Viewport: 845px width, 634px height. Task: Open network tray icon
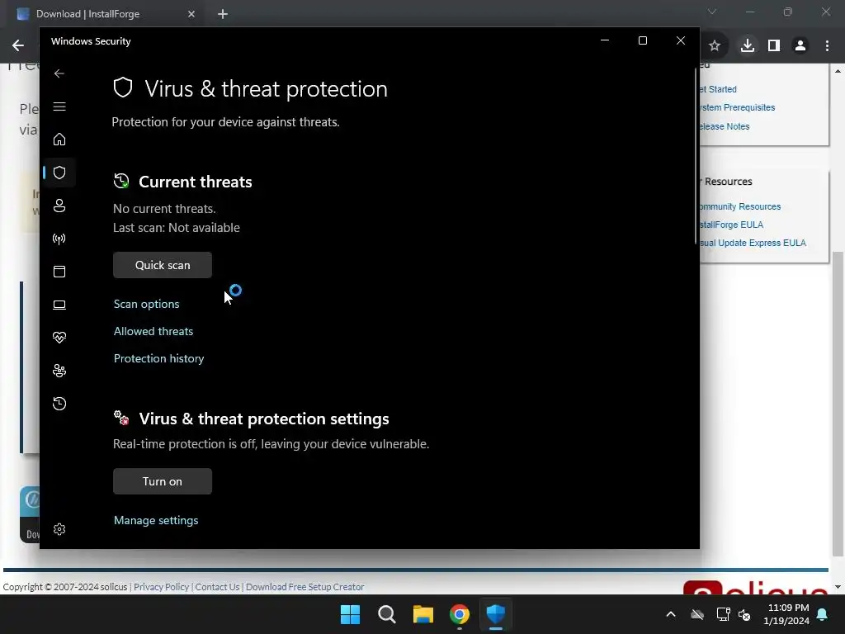click(x=723, y=614)
